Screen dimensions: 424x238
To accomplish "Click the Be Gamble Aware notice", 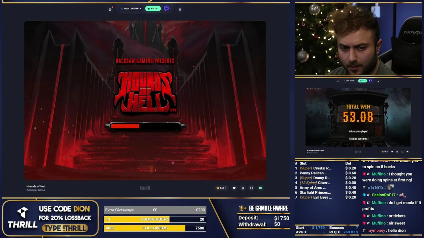I will coord(264,208).
